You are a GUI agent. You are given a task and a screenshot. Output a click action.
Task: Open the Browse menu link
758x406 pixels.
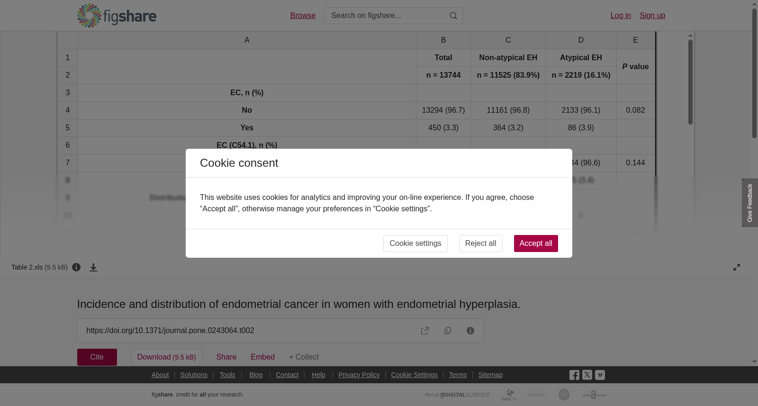point(303,16)
